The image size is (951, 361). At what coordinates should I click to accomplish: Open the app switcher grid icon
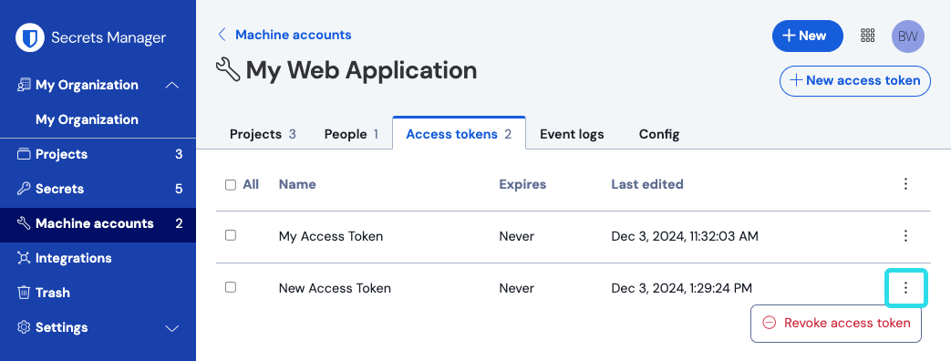(x=867, y=36)
